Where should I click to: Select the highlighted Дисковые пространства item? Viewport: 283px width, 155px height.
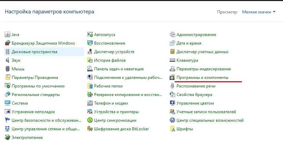[x=34, y=52]
